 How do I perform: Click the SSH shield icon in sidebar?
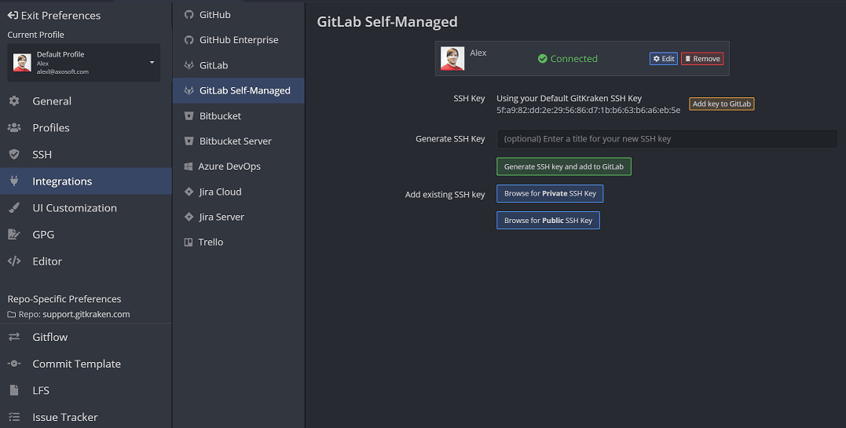coord(14,155)
